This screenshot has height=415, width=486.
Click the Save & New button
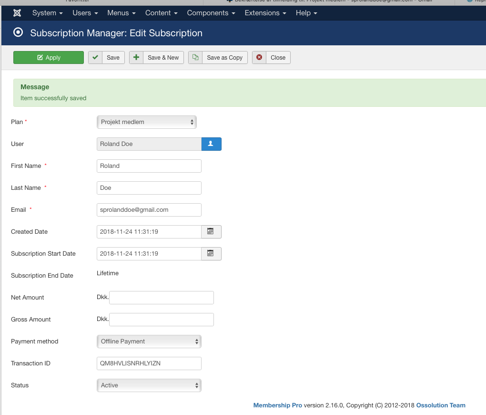point(156,58)
